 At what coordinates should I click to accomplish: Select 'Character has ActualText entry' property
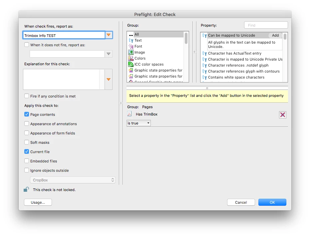235,53
